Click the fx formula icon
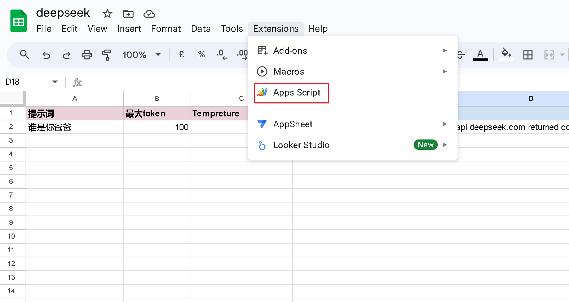 tap(77, 82)
